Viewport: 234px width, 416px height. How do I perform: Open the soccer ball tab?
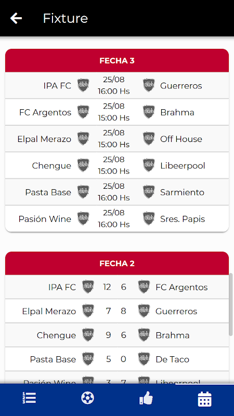pos(87,398)
